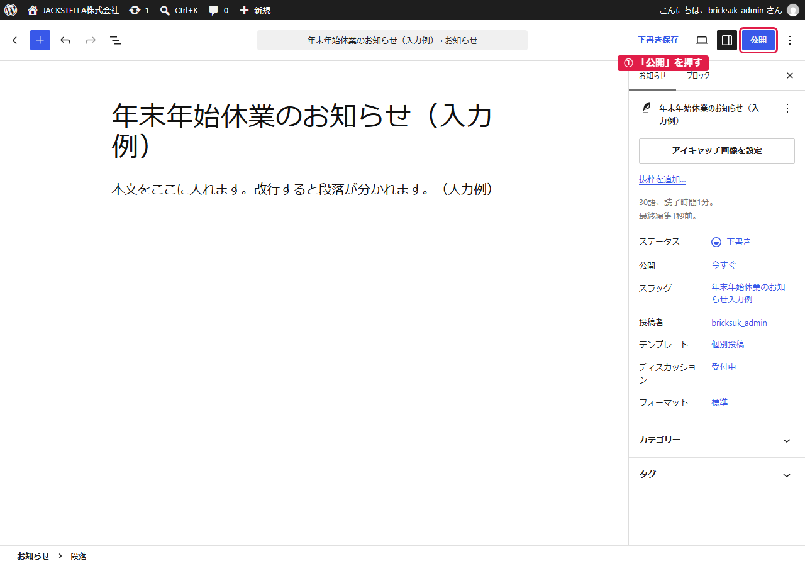Screen dimensions: 805x566
Task: Open the blue block inserter plus button
Action: 40,40
